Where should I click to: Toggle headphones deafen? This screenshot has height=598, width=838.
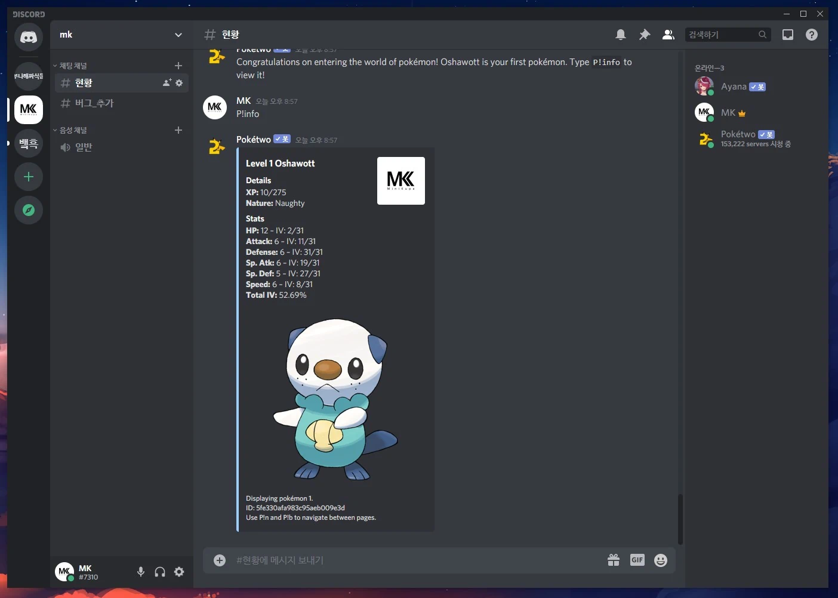[x=160, y=572]
